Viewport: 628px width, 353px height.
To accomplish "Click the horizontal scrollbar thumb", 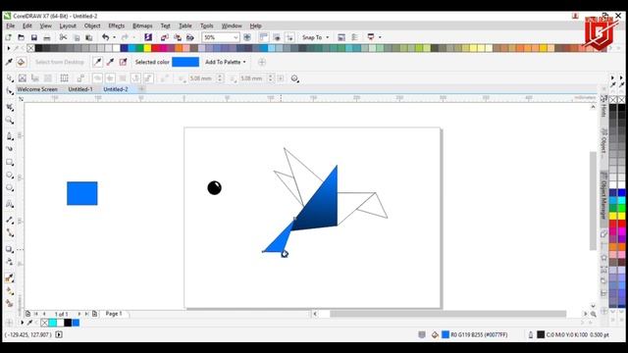I will pyautogui.click(x=447, y=314).
